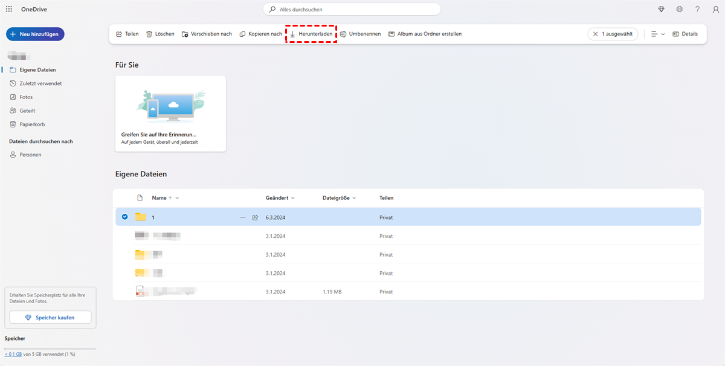Open folder icon of row 1
Image resolution: width=725 pixels, height=366 pixels.
pyautogui.click(x=141, y=217)
